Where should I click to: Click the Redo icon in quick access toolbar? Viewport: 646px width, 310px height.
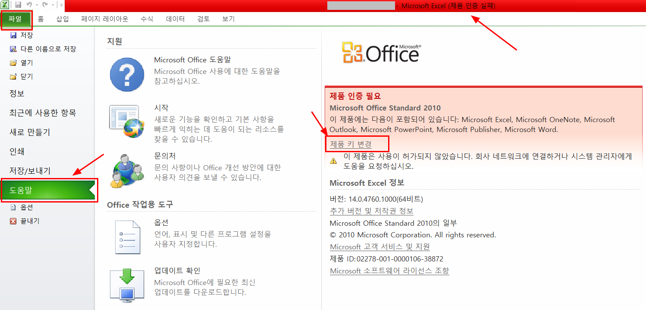pos(45,5)
